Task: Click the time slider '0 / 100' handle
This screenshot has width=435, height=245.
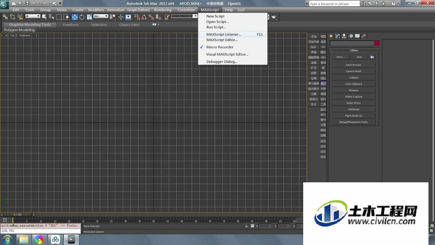Action: pos(17,215)
